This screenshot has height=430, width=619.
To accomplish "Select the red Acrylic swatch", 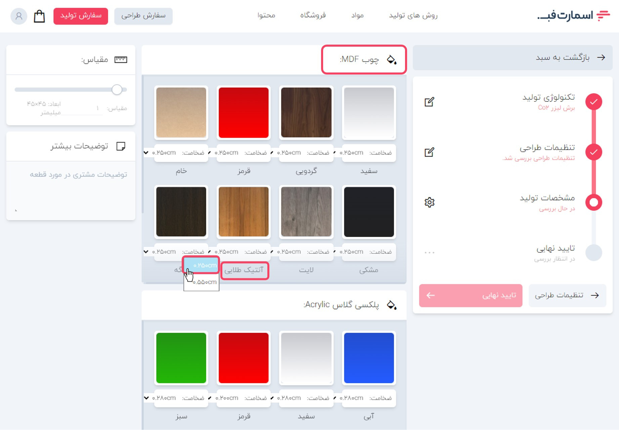I will 244,358.
